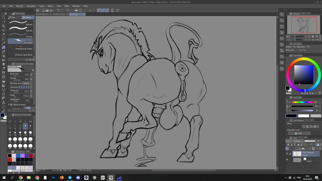Select the Magnifier tool in the toolbar
This screenshot has height=181, width=322.
[4, 18]
